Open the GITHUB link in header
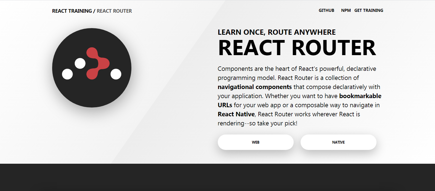Screen dimensions: 435x191 (326, 10)
